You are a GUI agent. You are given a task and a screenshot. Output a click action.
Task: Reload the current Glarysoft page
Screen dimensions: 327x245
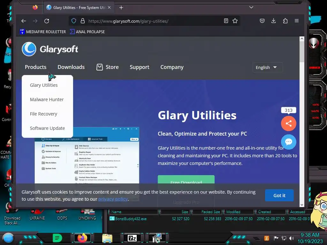pos(47,21)
